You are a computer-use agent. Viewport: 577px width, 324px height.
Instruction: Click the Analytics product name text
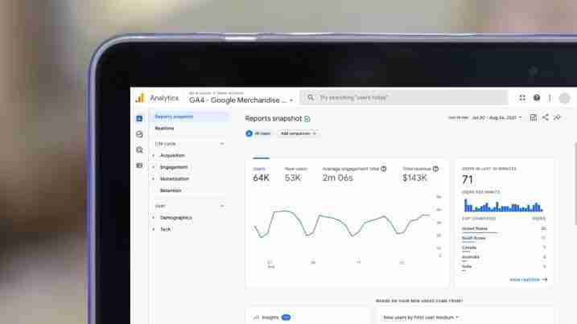(164, 98)
